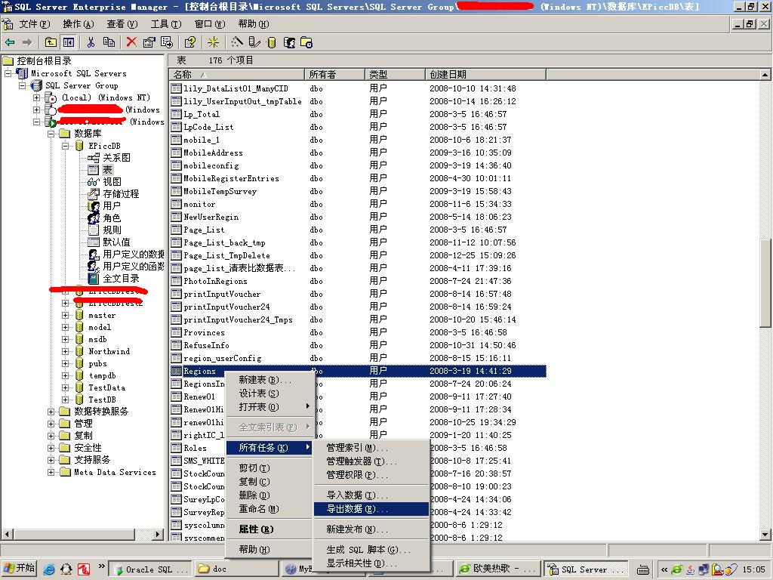The height and width of the screenshot is (580, 773).
Task: Click the Export List toolbar icon
Action: click(x=167, y=42)
